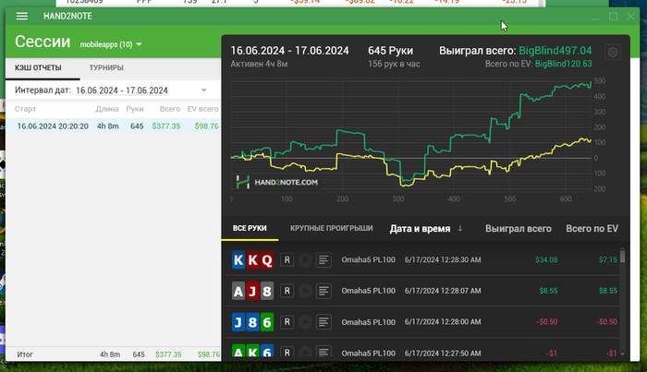Click the $7.15 EV value in KKQ row
647x372 pixels.
pyautogui.click(x=608, y=260)
